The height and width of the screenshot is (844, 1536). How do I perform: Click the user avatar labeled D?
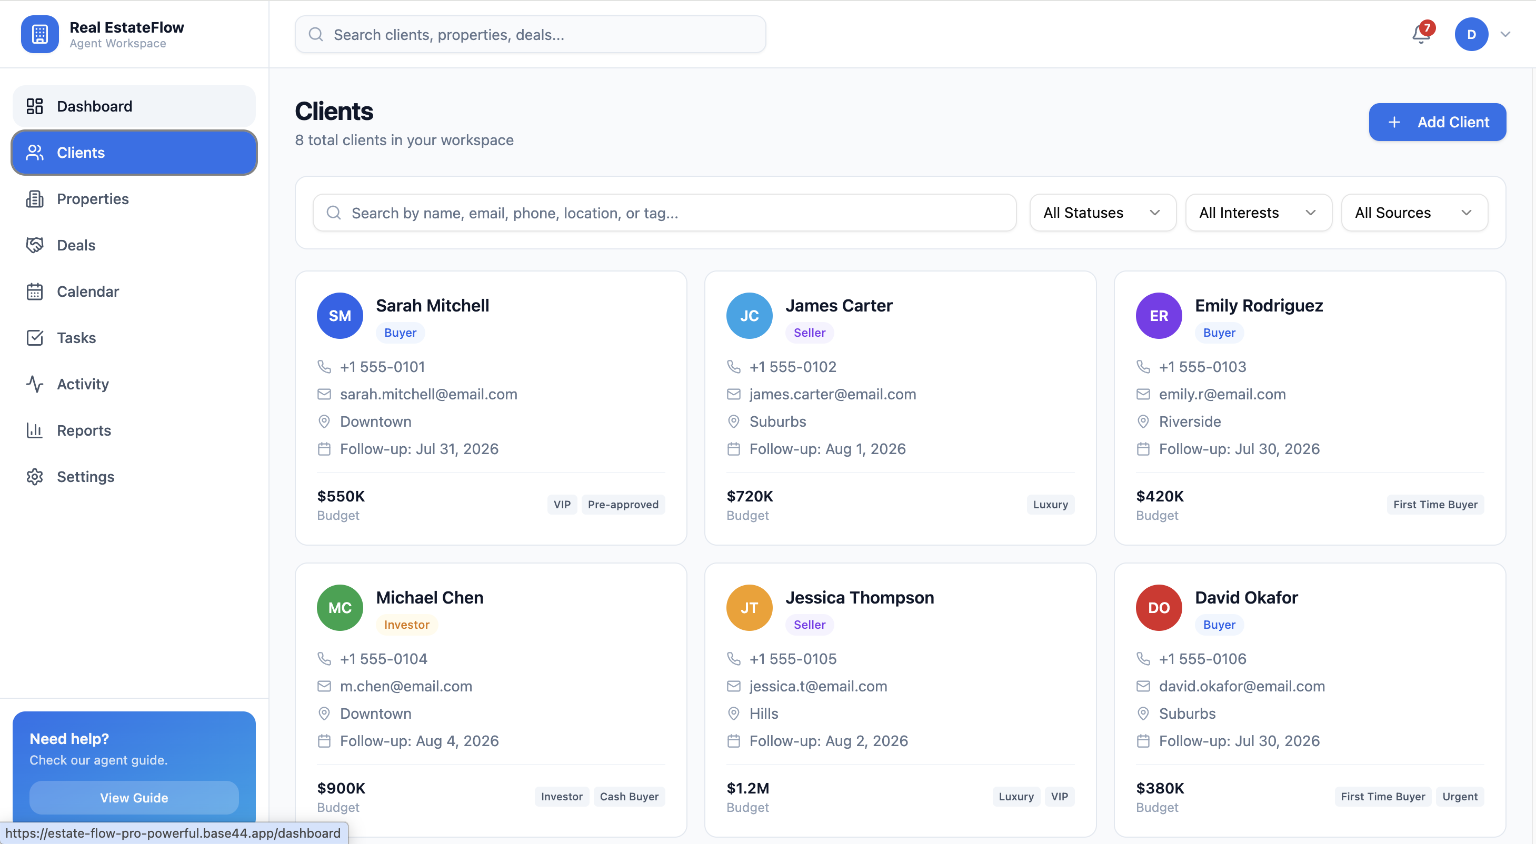coord(1471,34)
